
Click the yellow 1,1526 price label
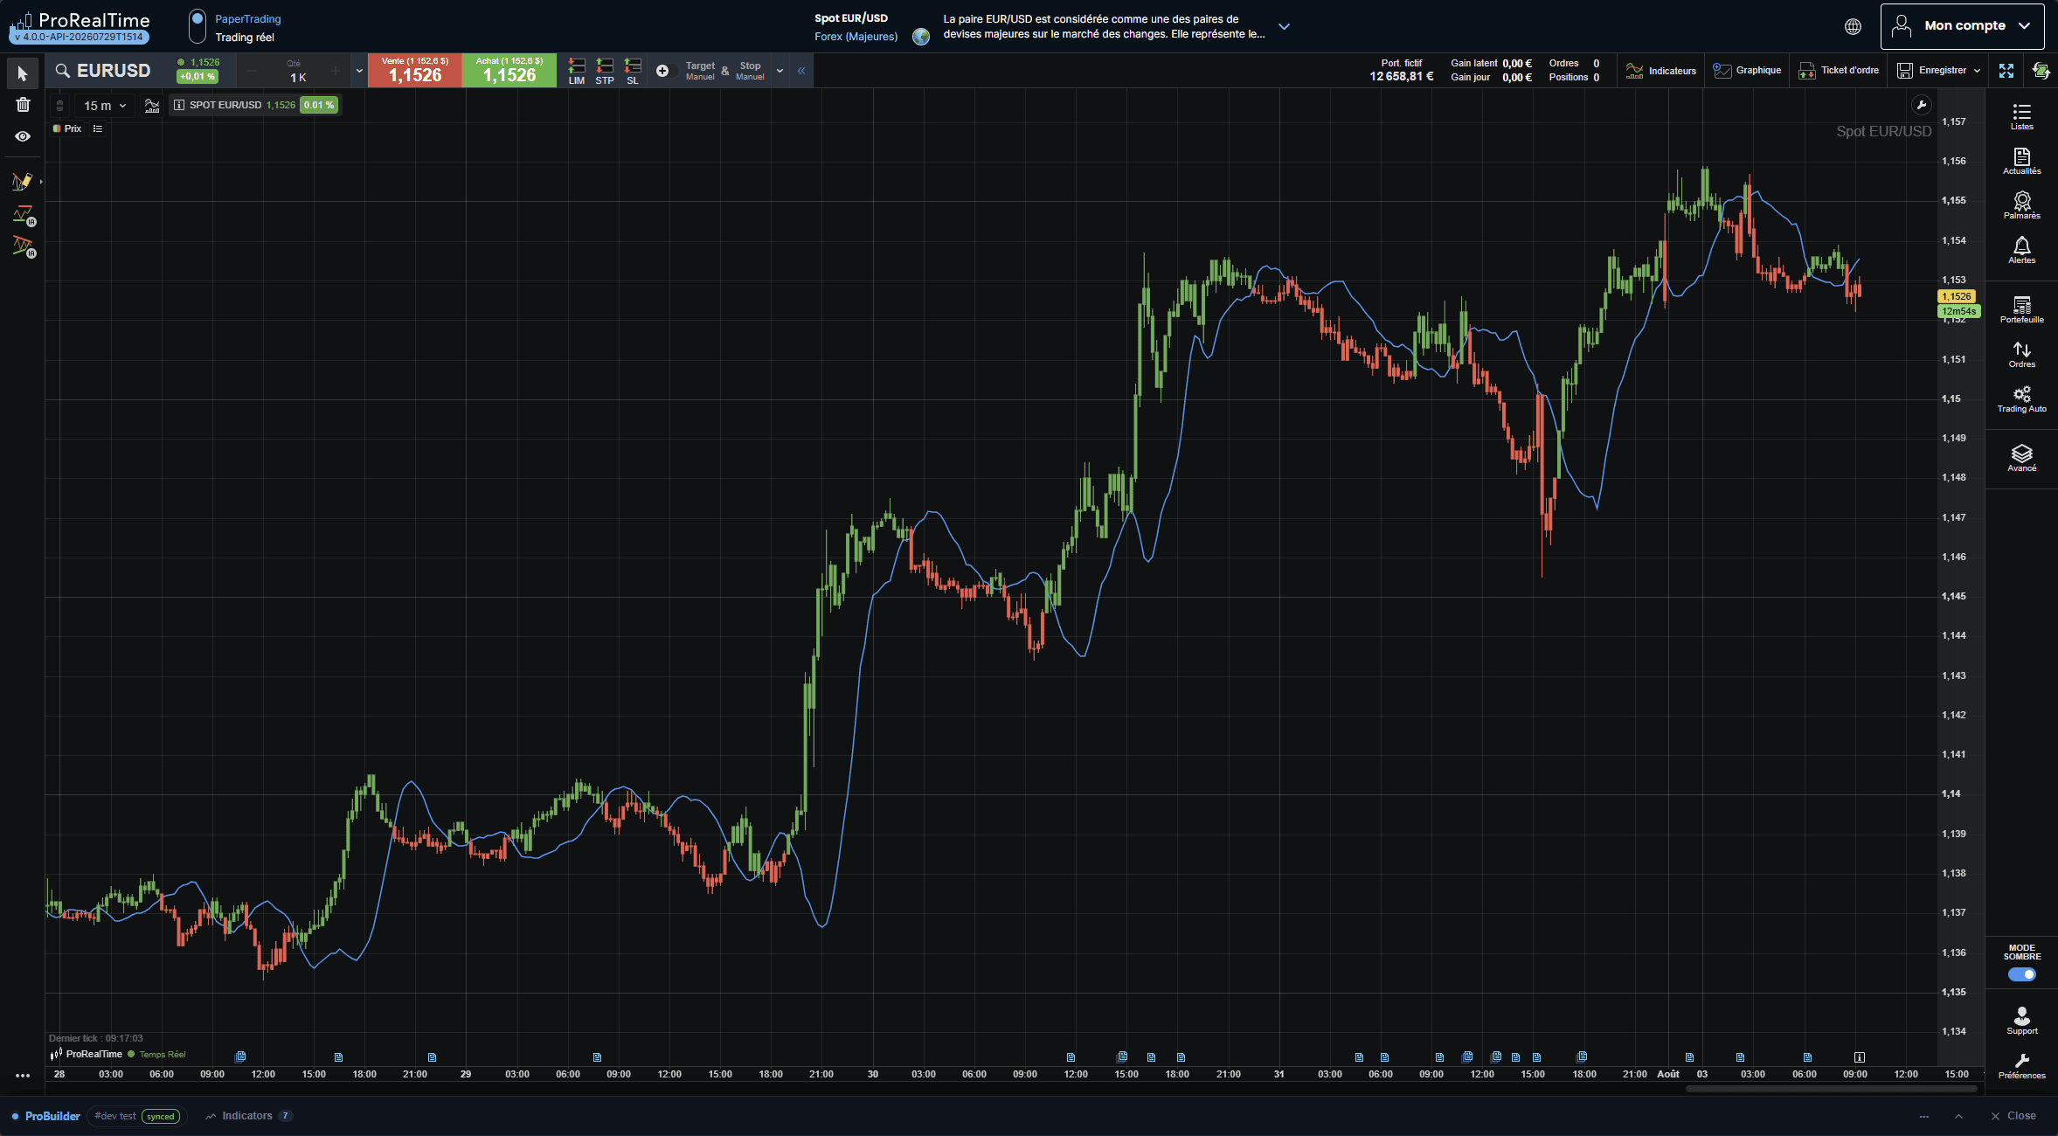click(1956, 296)
